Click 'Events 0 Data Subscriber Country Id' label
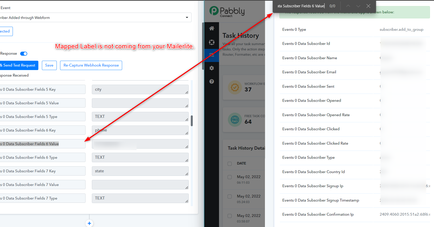434x227 pixels. coord(313,172)
